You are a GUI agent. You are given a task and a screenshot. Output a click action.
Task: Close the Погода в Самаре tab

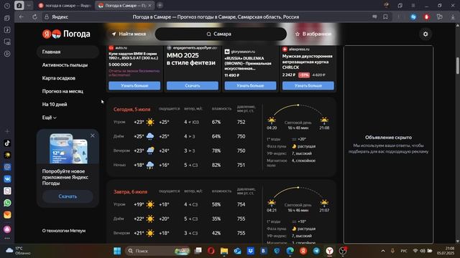149,6
